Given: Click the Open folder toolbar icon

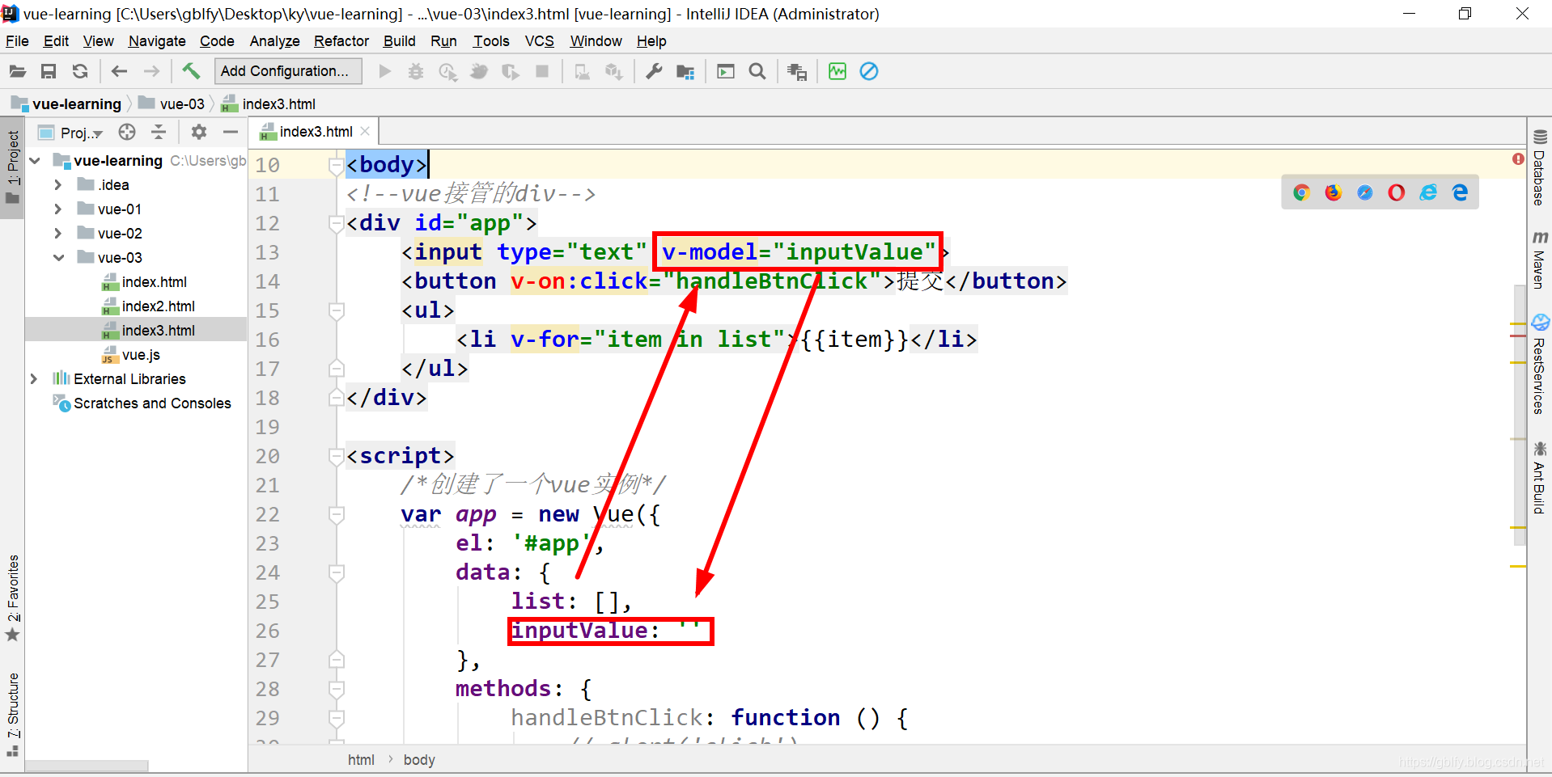Looking at the screenshot, I should [x=17, y=71].
